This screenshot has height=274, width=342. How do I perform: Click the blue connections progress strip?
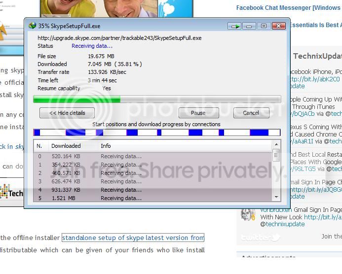(x=157, y=133)
